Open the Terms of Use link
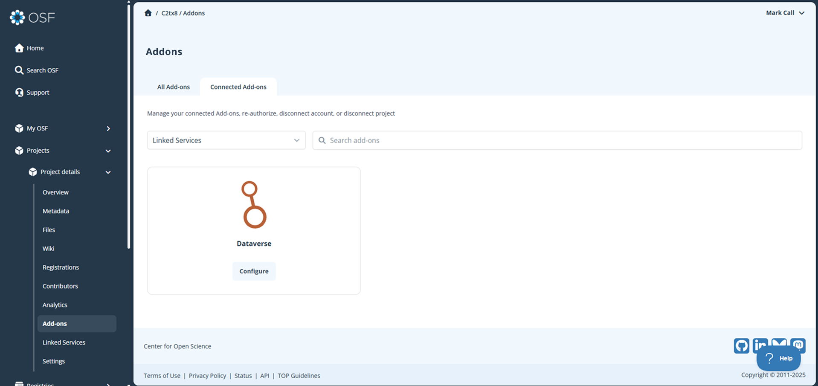The height and width of the screenshot is (386, 818). click(162, 376)
